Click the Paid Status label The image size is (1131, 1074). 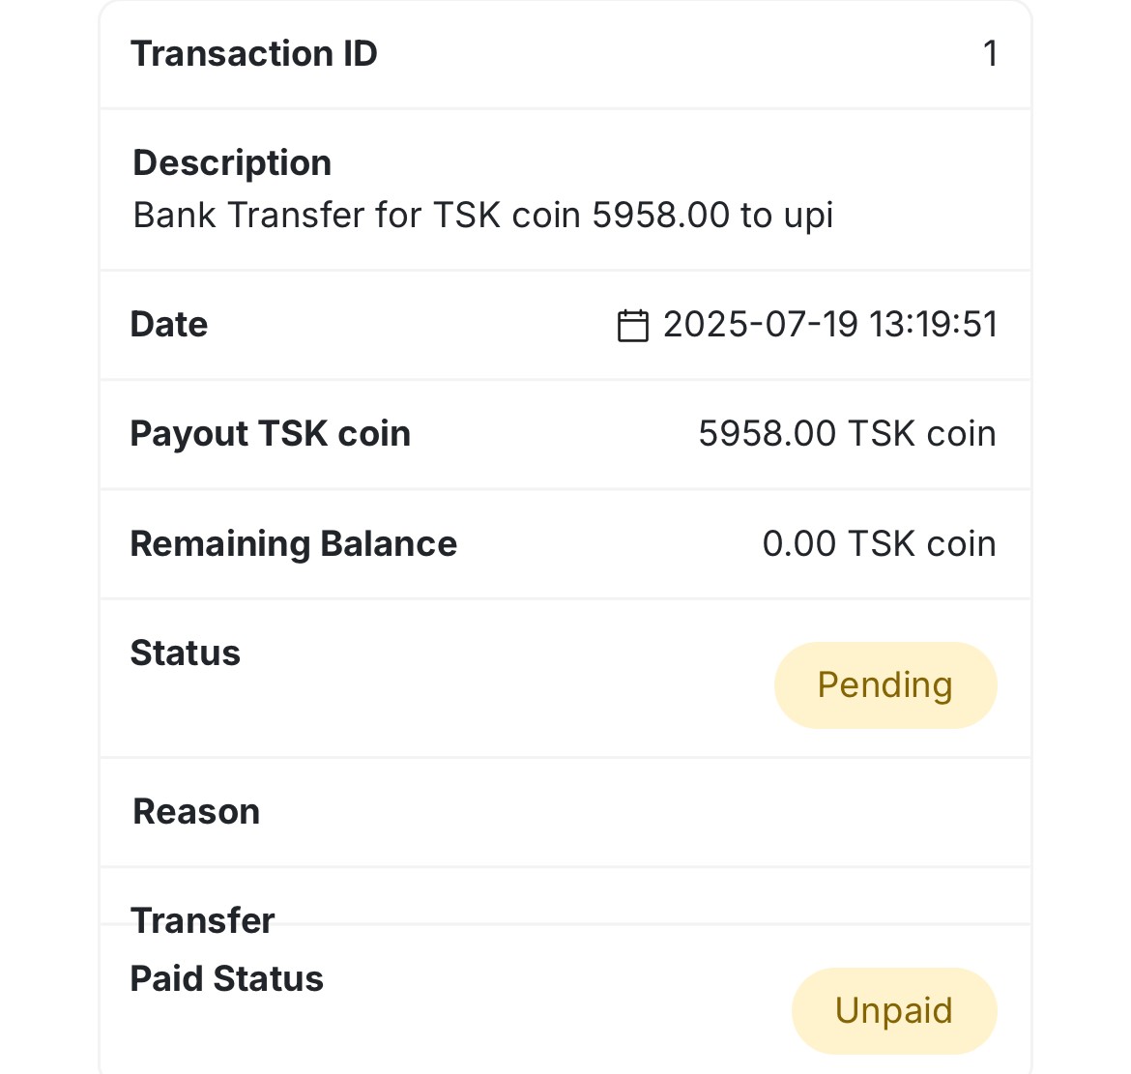[x=226, y=979]
